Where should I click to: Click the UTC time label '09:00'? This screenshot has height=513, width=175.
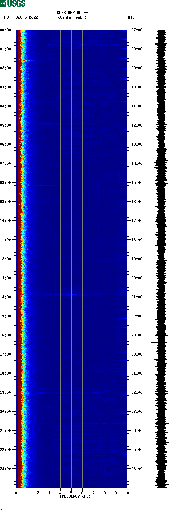(x=137, y=68)
